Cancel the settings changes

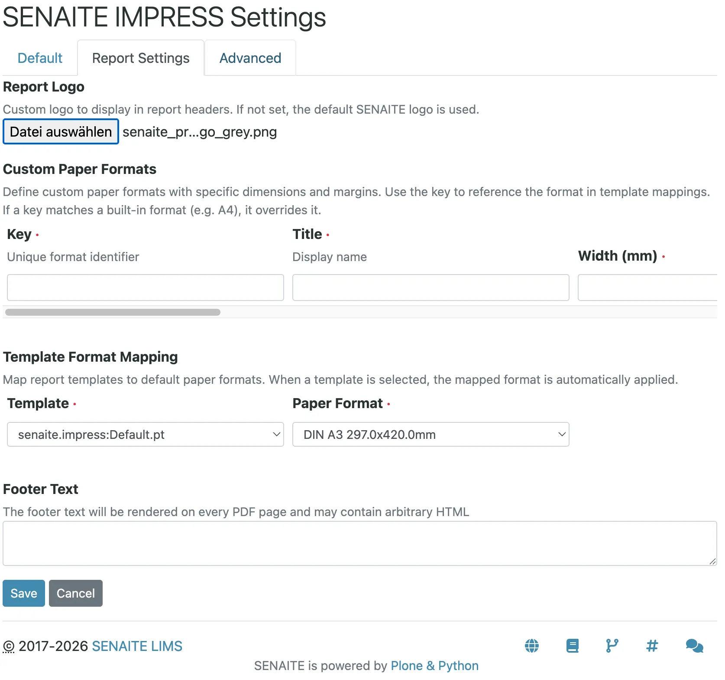[x=76, y=593]
